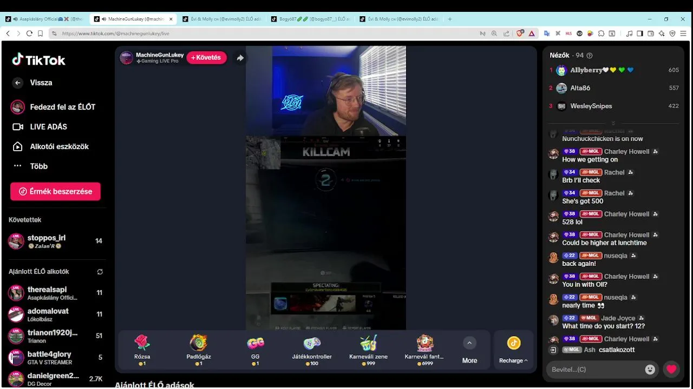Click the zoom magnifier icon in address bar

494,33
